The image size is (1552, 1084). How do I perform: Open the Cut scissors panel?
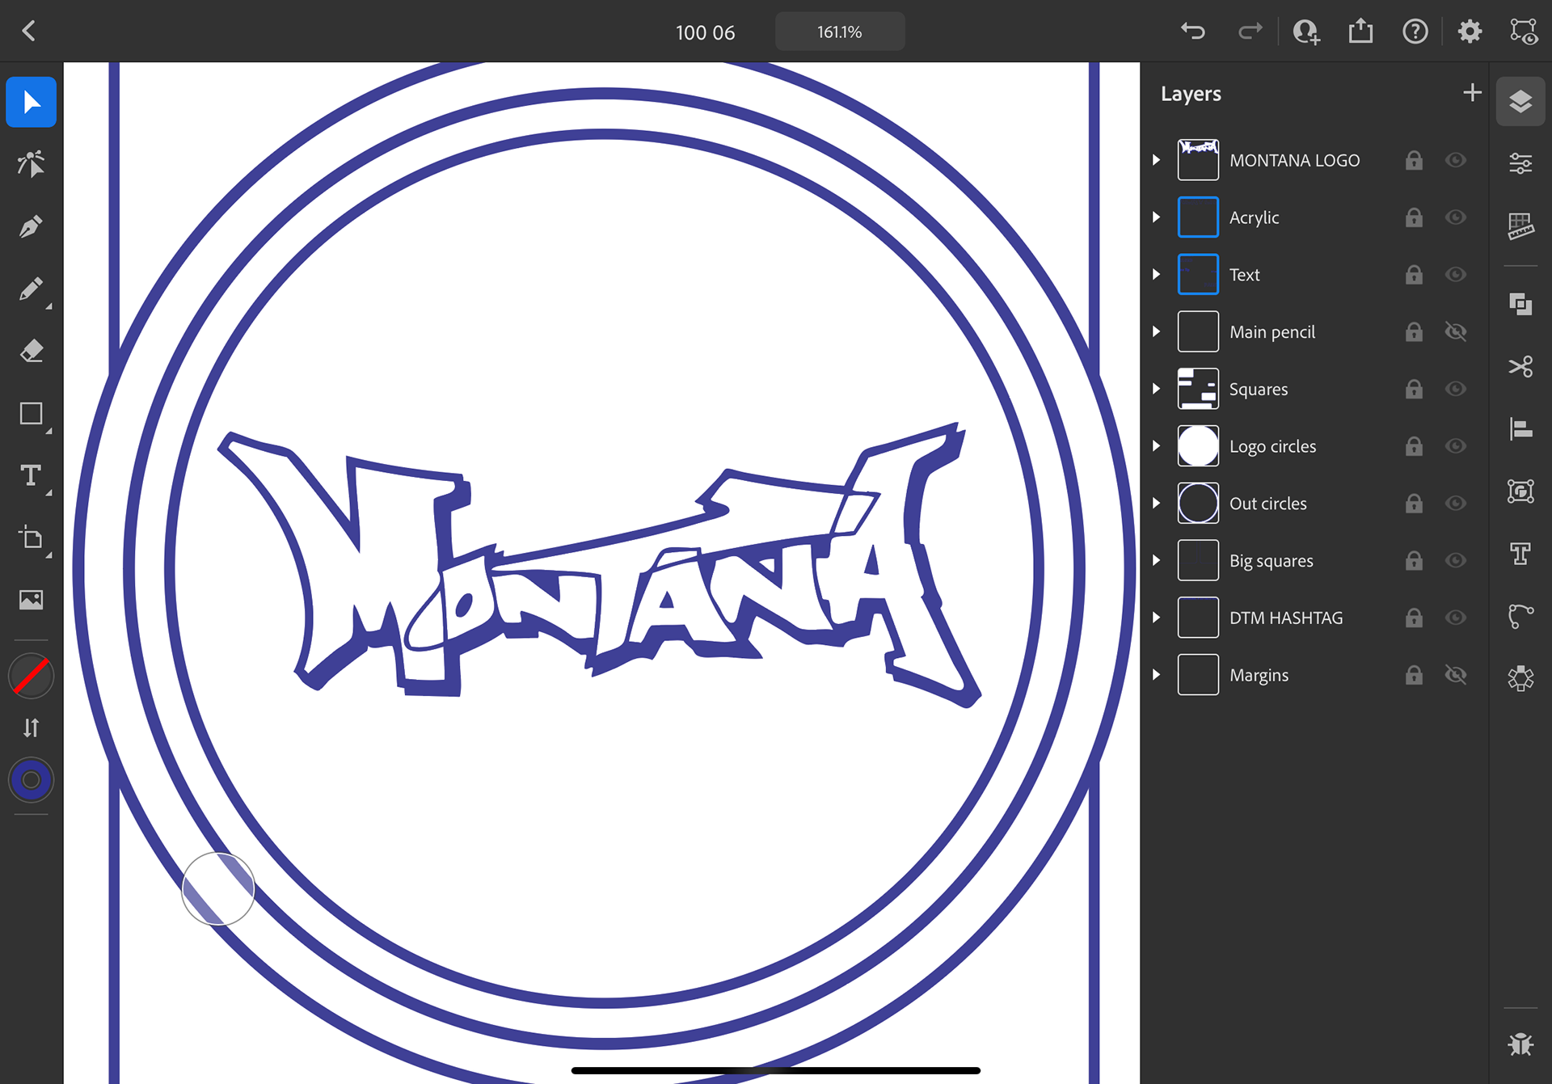click(x=1520, y=367)
